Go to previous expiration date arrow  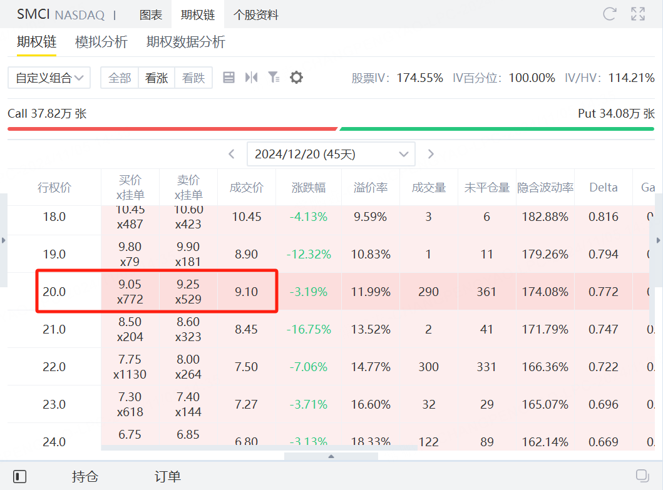231,154
